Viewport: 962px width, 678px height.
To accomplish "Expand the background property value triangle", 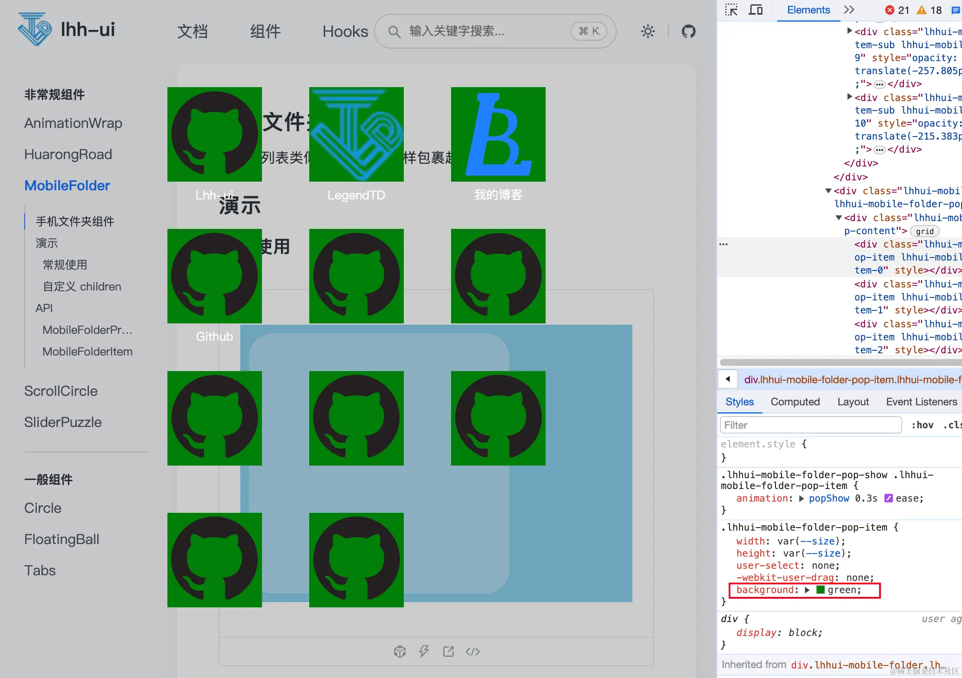I will coord(807,590).
